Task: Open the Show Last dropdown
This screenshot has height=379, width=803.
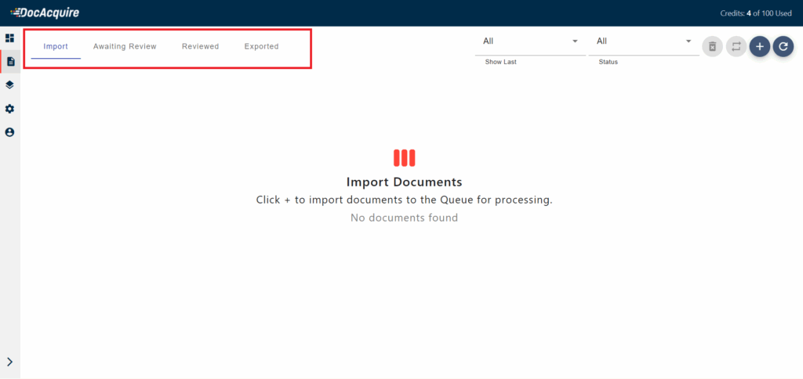Action: coord(530,42)
